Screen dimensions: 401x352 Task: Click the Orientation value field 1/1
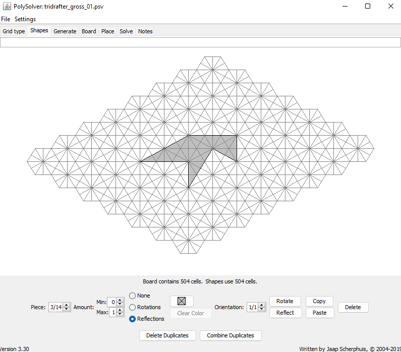253,307
